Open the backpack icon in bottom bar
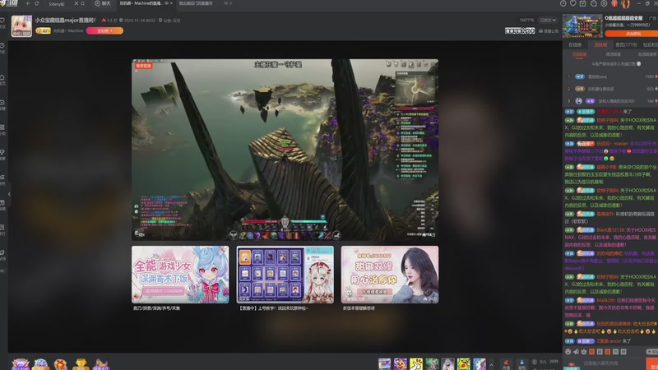Viewport: 658px width, 370px height. [521, 363]
